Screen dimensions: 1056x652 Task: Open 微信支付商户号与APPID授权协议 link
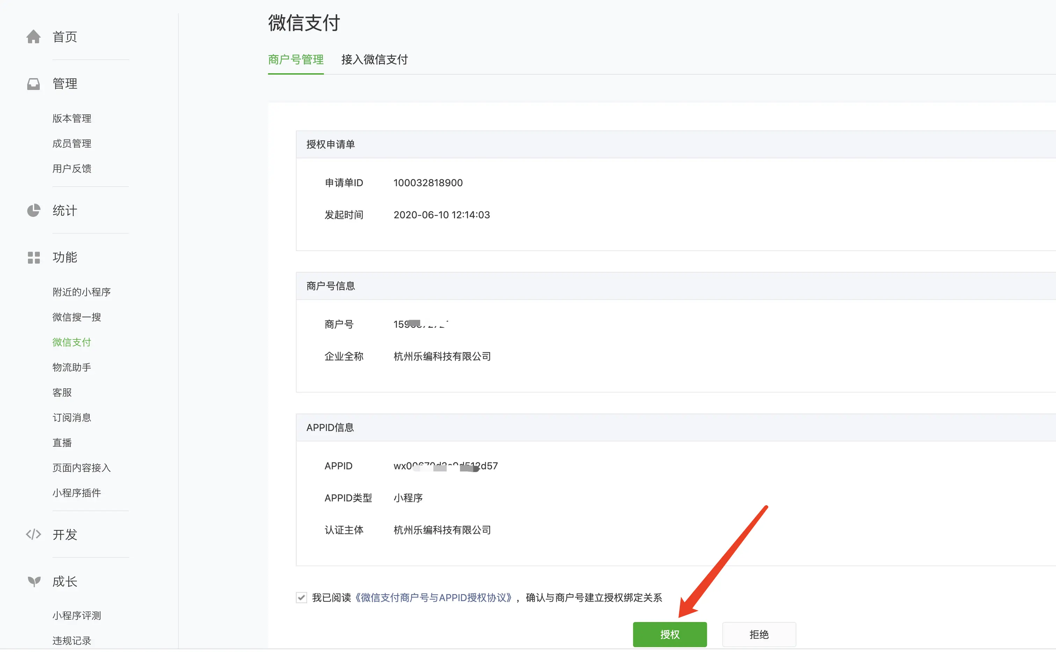434,598
